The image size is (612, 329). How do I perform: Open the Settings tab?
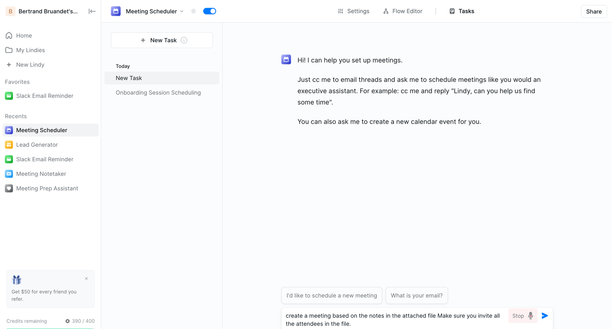[x=353, y=11]
